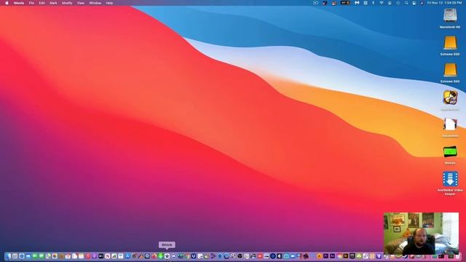Open the Wi-Fi status menu
The image size is (466, 262).
(382, 3)
